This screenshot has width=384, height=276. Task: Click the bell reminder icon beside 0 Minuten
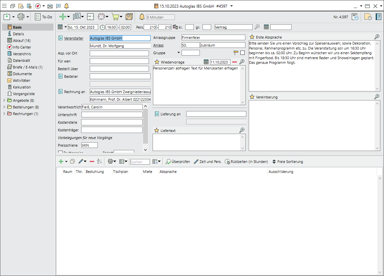pos(142,17)
